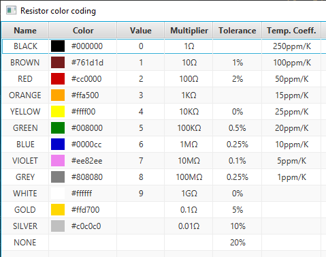
Task: Select the GREEN row name cell
Action: [x=25, y=128]
